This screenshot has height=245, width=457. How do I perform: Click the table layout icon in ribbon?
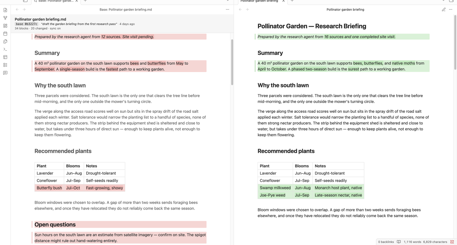tap(5, 57)
